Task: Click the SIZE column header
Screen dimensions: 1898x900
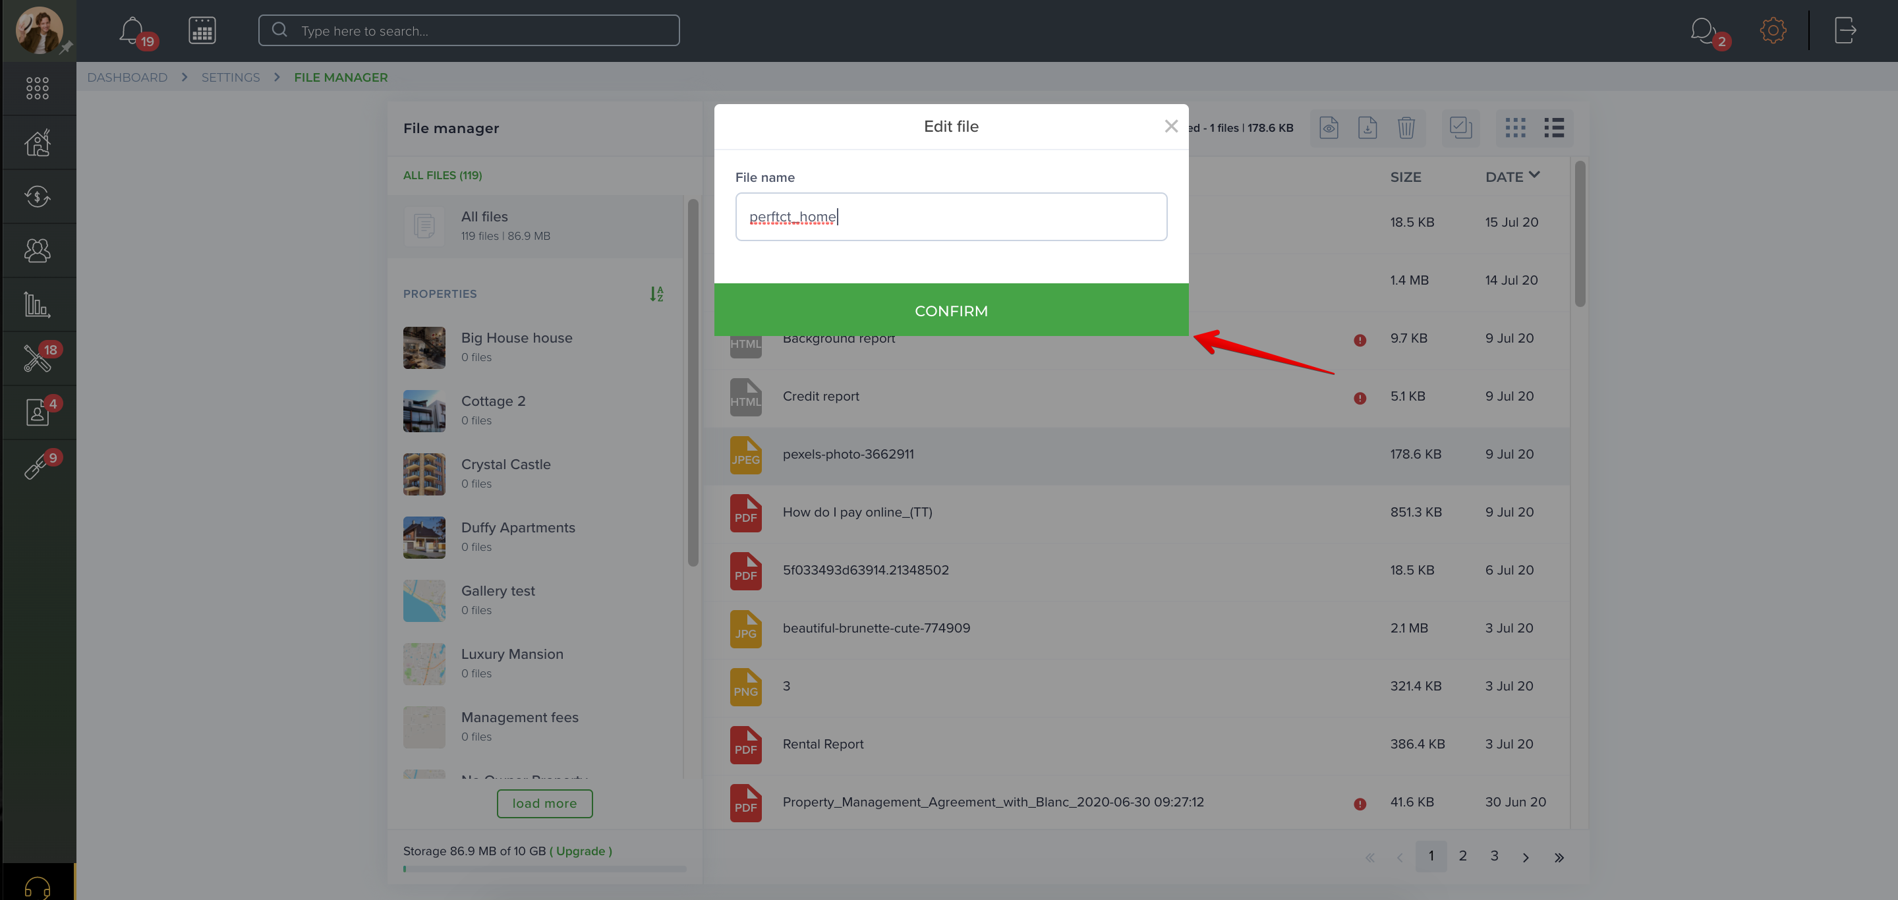Action: point(1405,177)
